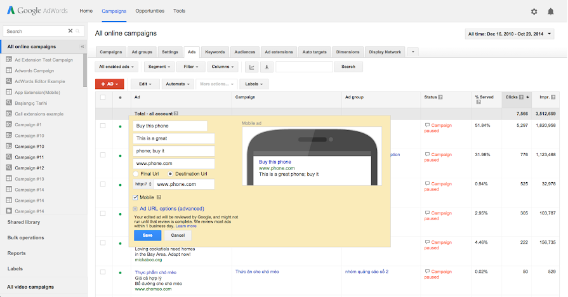Open the extra tabs arrow after Display Network
The width and height of the screenshot is (568, 297).
pos(413,52)
